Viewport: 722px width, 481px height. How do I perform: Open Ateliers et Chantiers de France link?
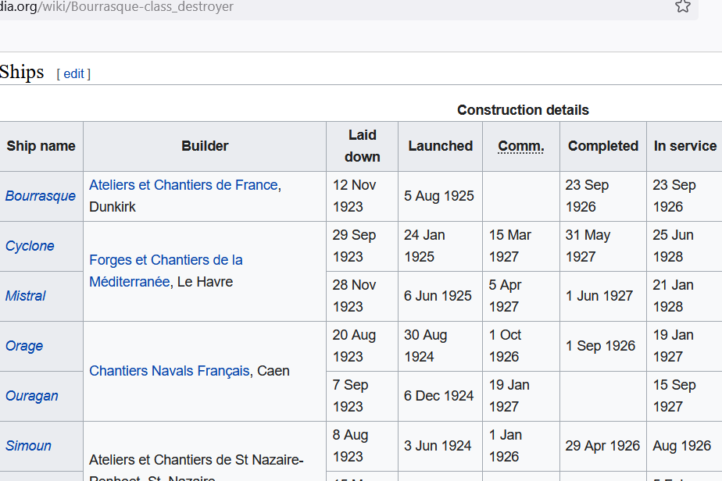coord(184,185)
